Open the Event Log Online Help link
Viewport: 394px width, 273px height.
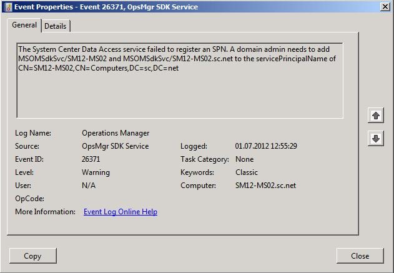tap(121, 212)
